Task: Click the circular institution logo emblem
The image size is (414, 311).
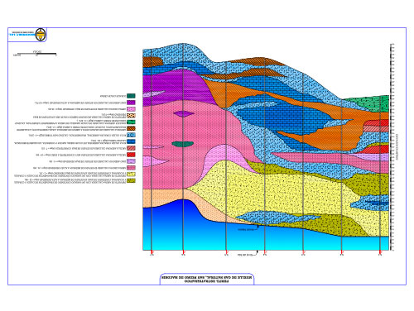Action: pyautogui.click(x=41, y=35)
